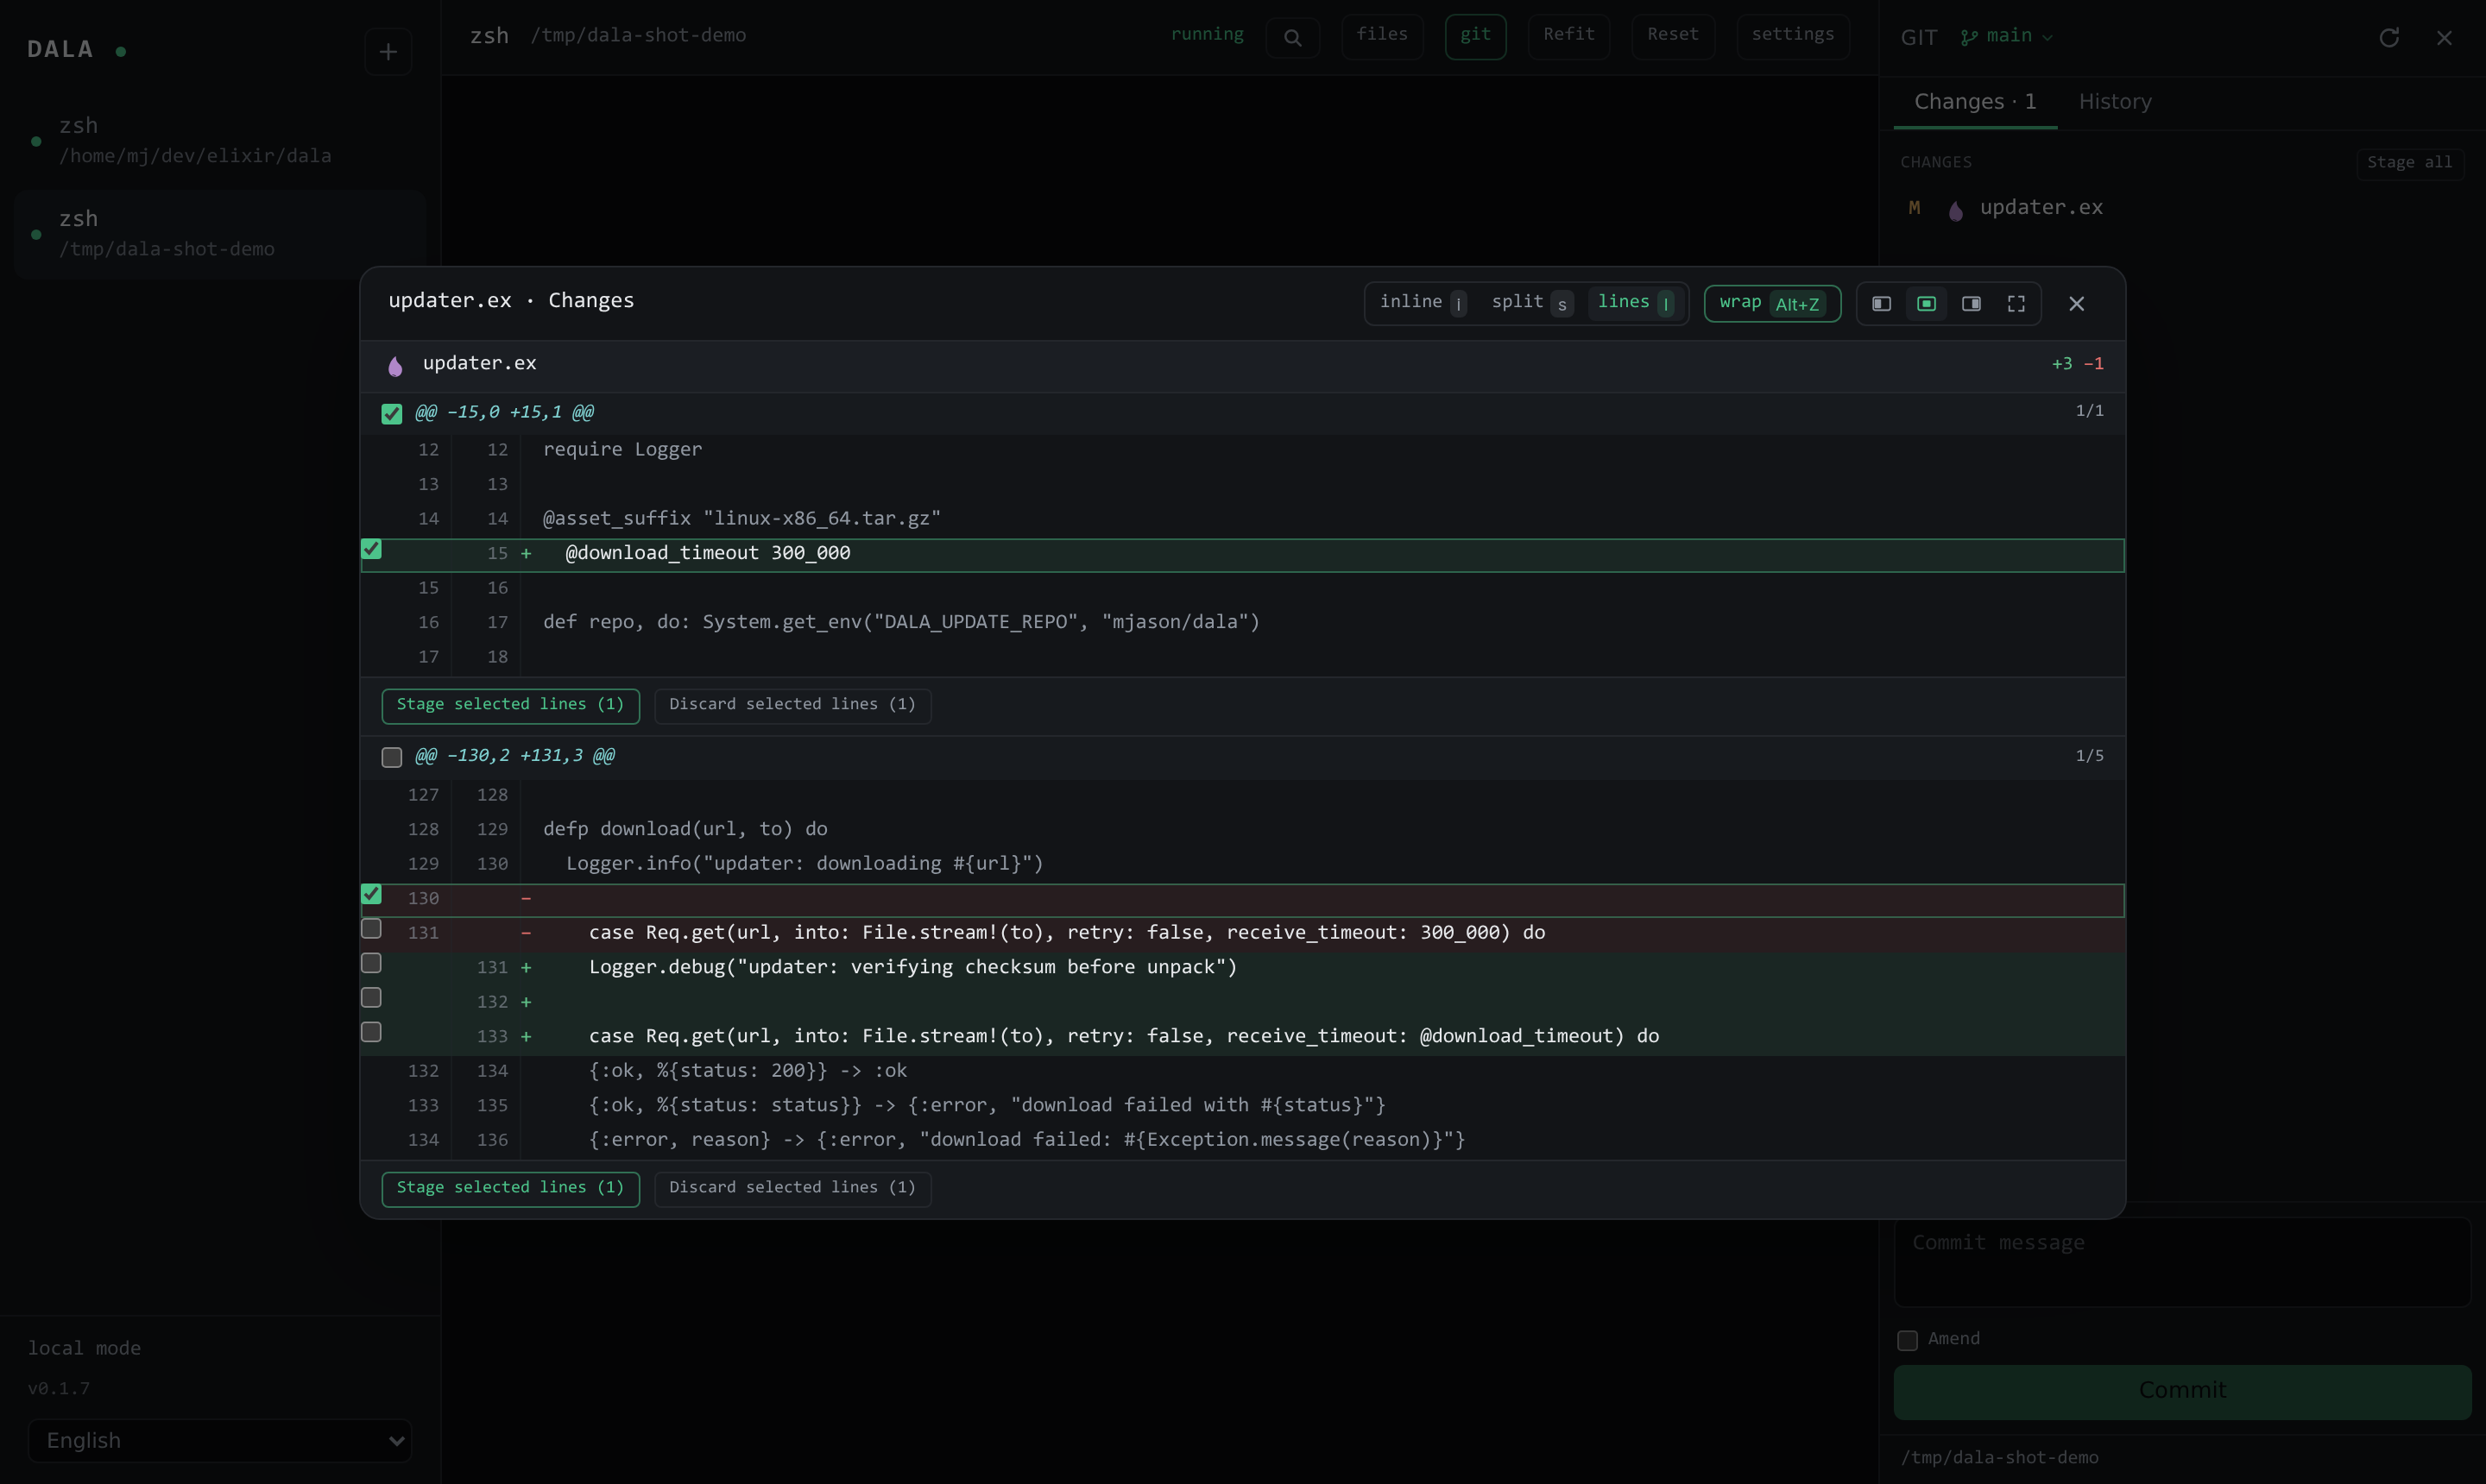
Task: Check the hunk checkbox for @@ -130,2 +131,3 @@
Action: [x=391, y=757]
